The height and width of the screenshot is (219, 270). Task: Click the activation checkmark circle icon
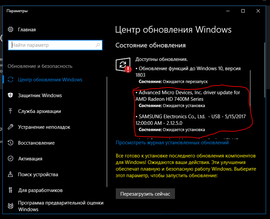(10, 159)
